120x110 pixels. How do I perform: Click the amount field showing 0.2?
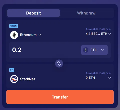pyautogui.click(x=45, y=50)
